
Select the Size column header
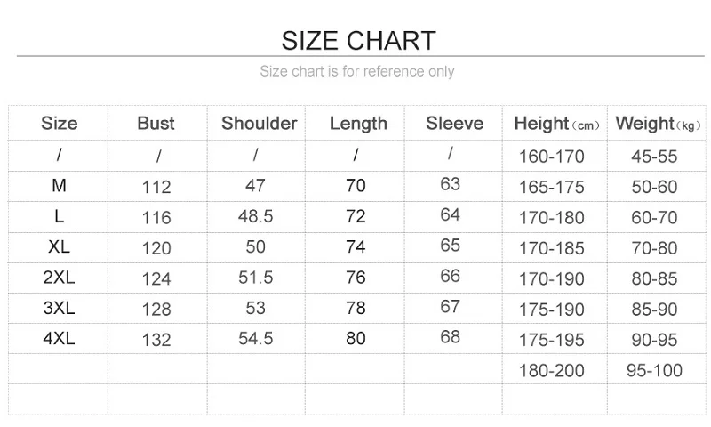[59, 124]
